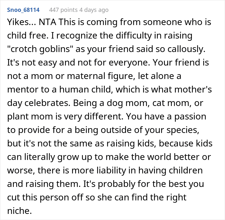This screenshot has height=220, width=225.
Task: Click the final word 'niche.' of comment
Action: (x=19, y=211)
